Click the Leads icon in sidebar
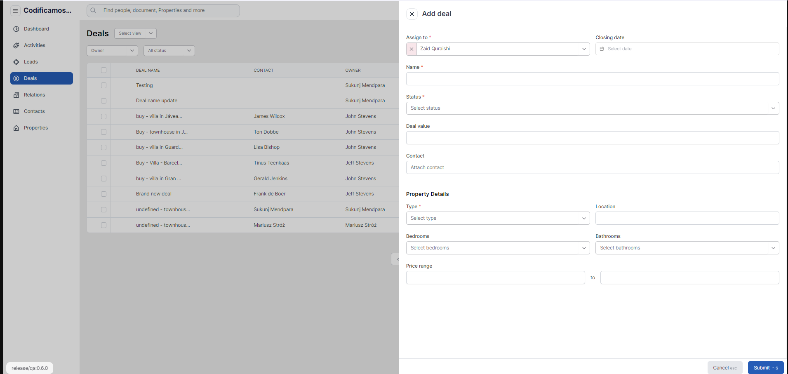The image size is (788, 374). [x=16, y=62]
